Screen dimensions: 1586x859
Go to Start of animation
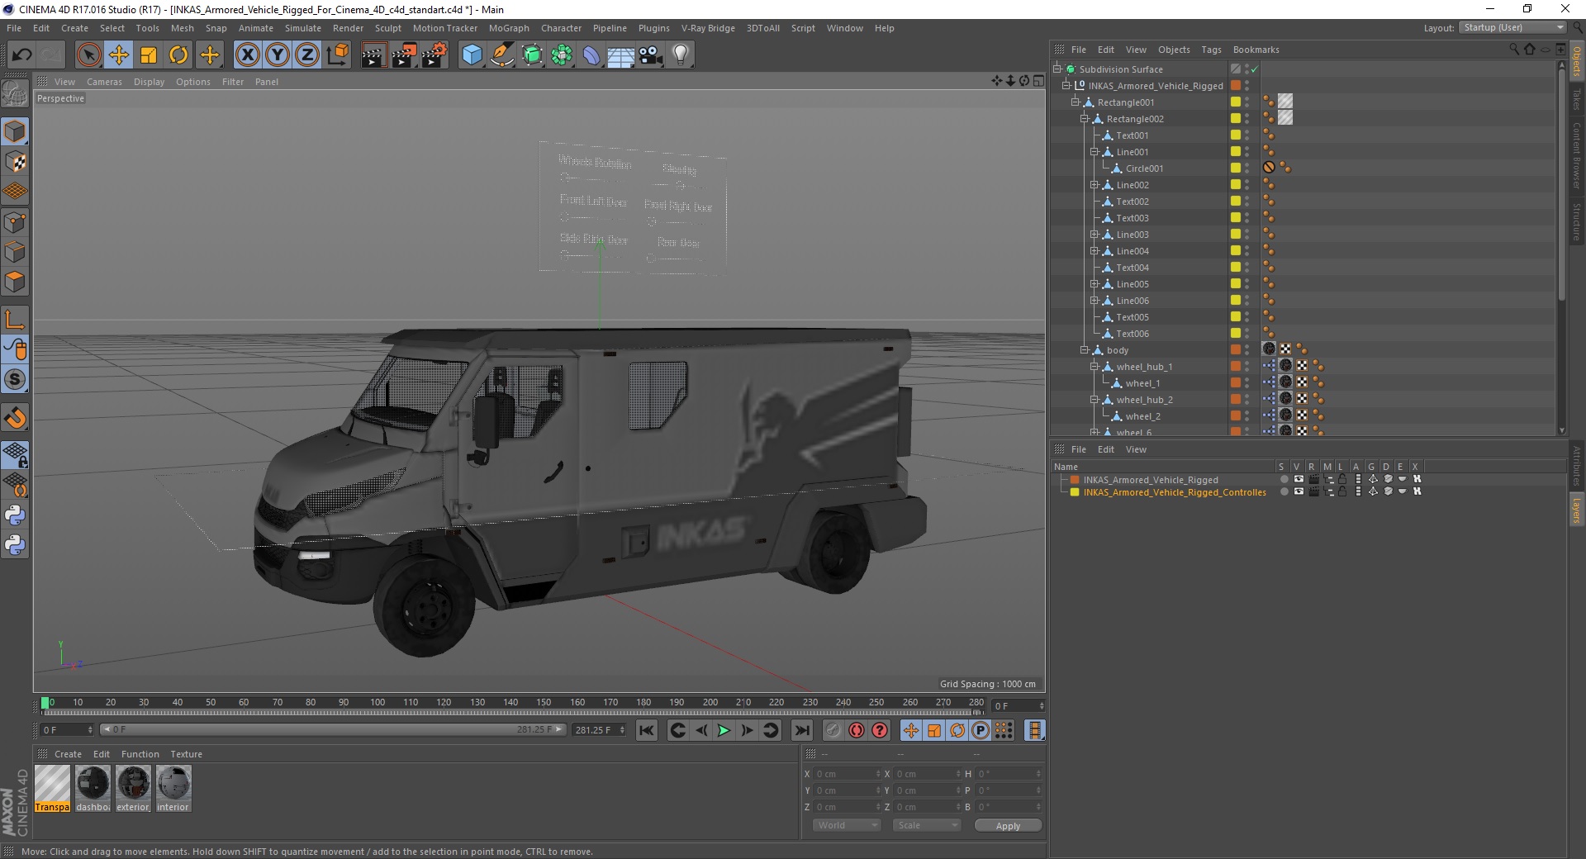[x=647, y=730]
